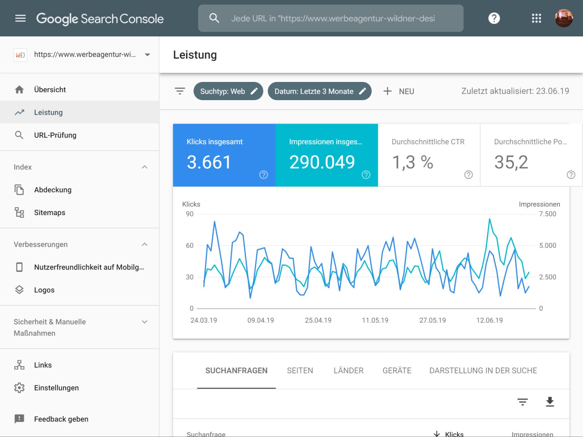
Task: Open the Help question mark icon
Action: [x=494, y=18]
